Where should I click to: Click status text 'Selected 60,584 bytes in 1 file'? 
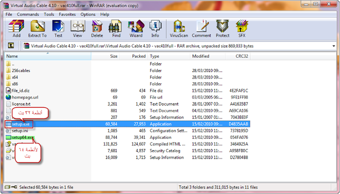[46, 187]
